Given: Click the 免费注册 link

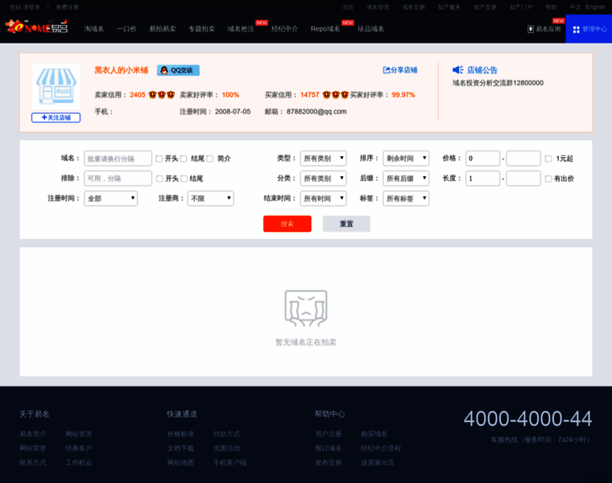Looking at the screenshot, I should coord(67,7).
